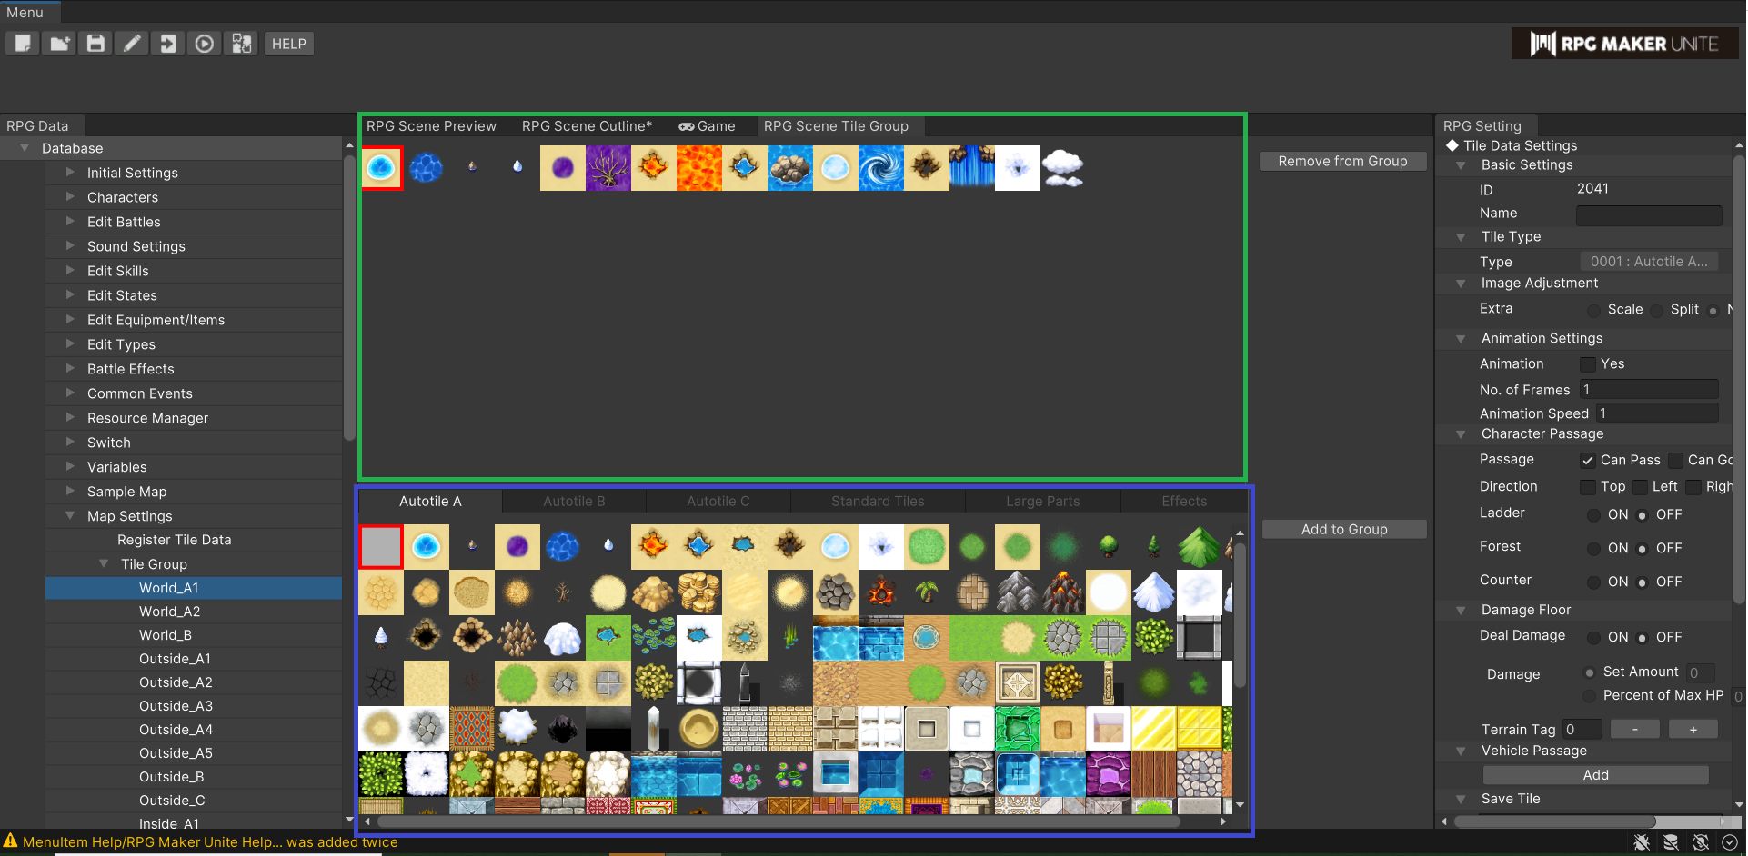The height and width of the screenshot is (856, 1748).
Task: Switch to the RPG Scene Preview tab
Action: [x=431, y=126]
